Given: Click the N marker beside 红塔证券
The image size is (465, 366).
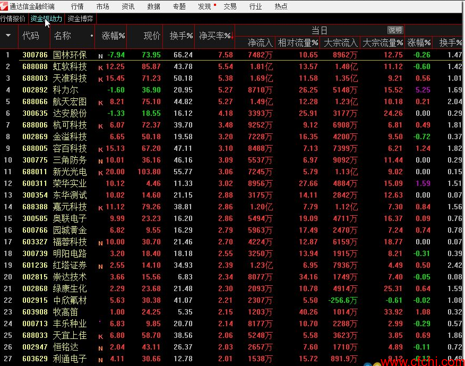Looking at the screenshot, I should (100, 267).
